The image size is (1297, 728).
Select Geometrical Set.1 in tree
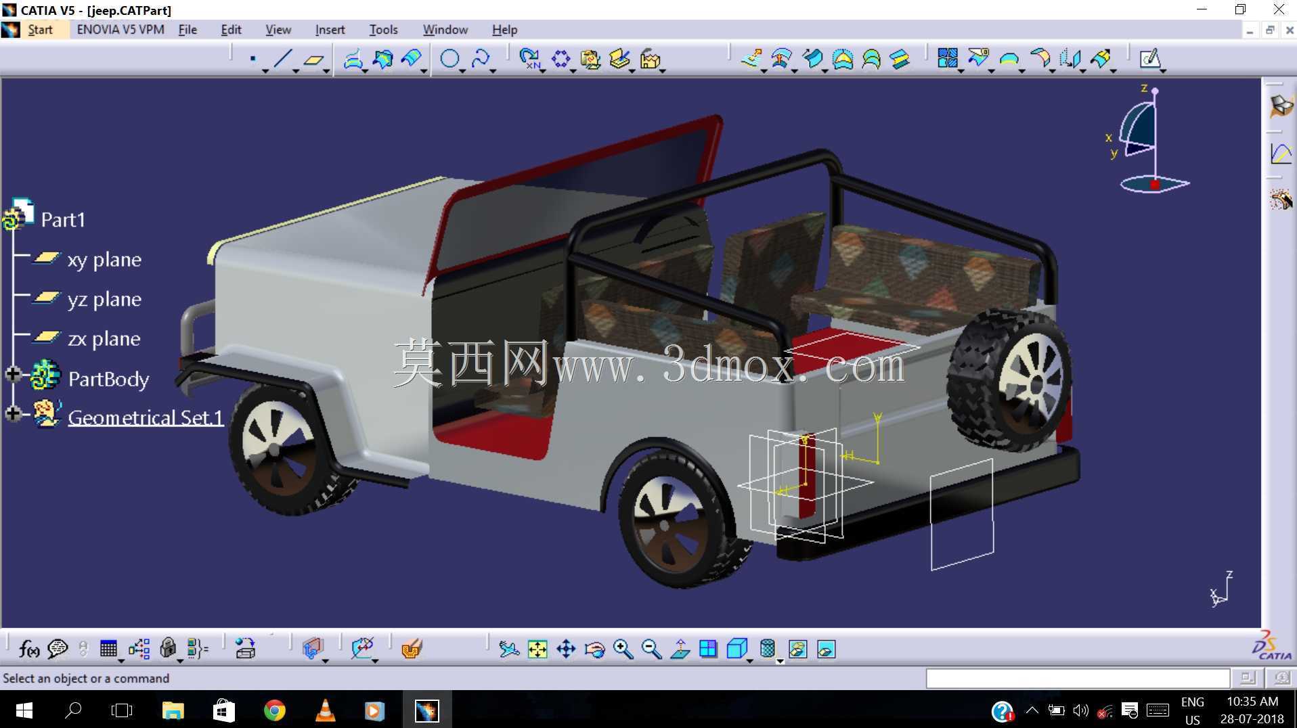146,417
